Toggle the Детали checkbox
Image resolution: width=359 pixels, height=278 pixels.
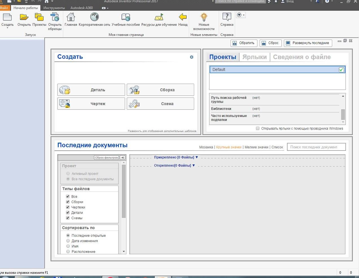68,212
